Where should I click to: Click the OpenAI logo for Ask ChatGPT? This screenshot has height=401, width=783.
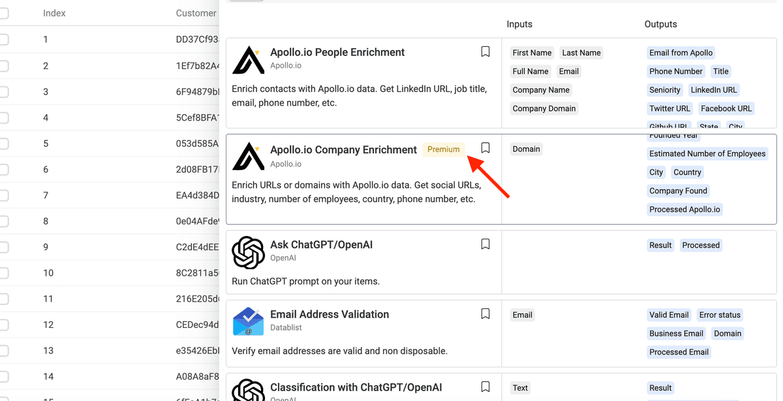(x=249, y=253)
